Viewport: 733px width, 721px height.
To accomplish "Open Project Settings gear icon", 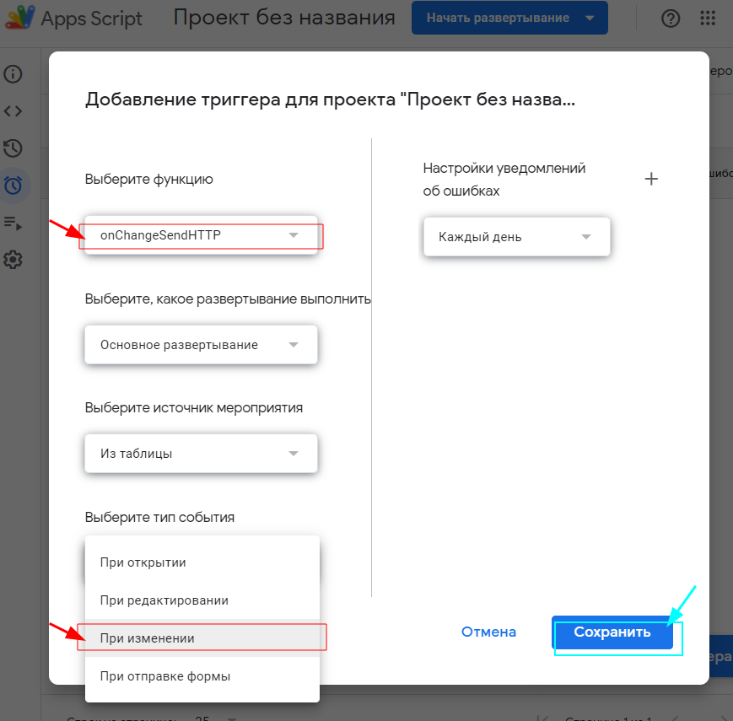I will (x=13, y=259).
